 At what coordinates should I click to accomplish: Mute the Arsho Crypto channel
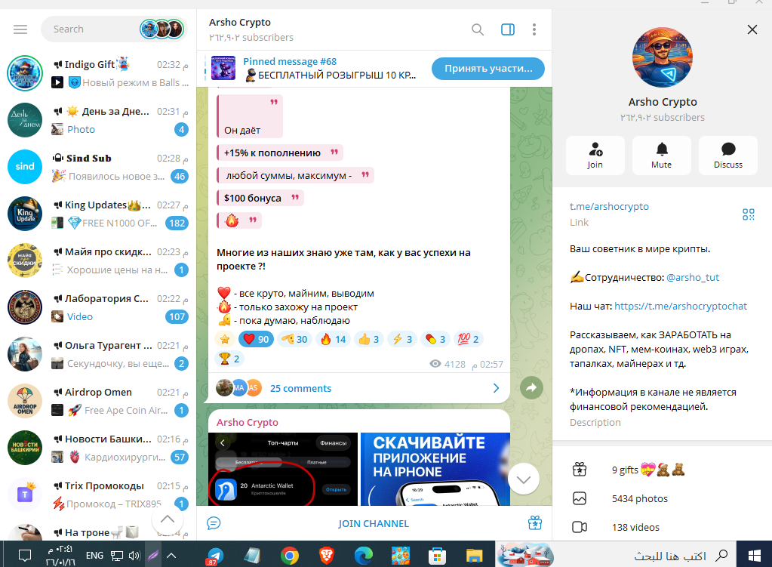click(x=661, y=156)
